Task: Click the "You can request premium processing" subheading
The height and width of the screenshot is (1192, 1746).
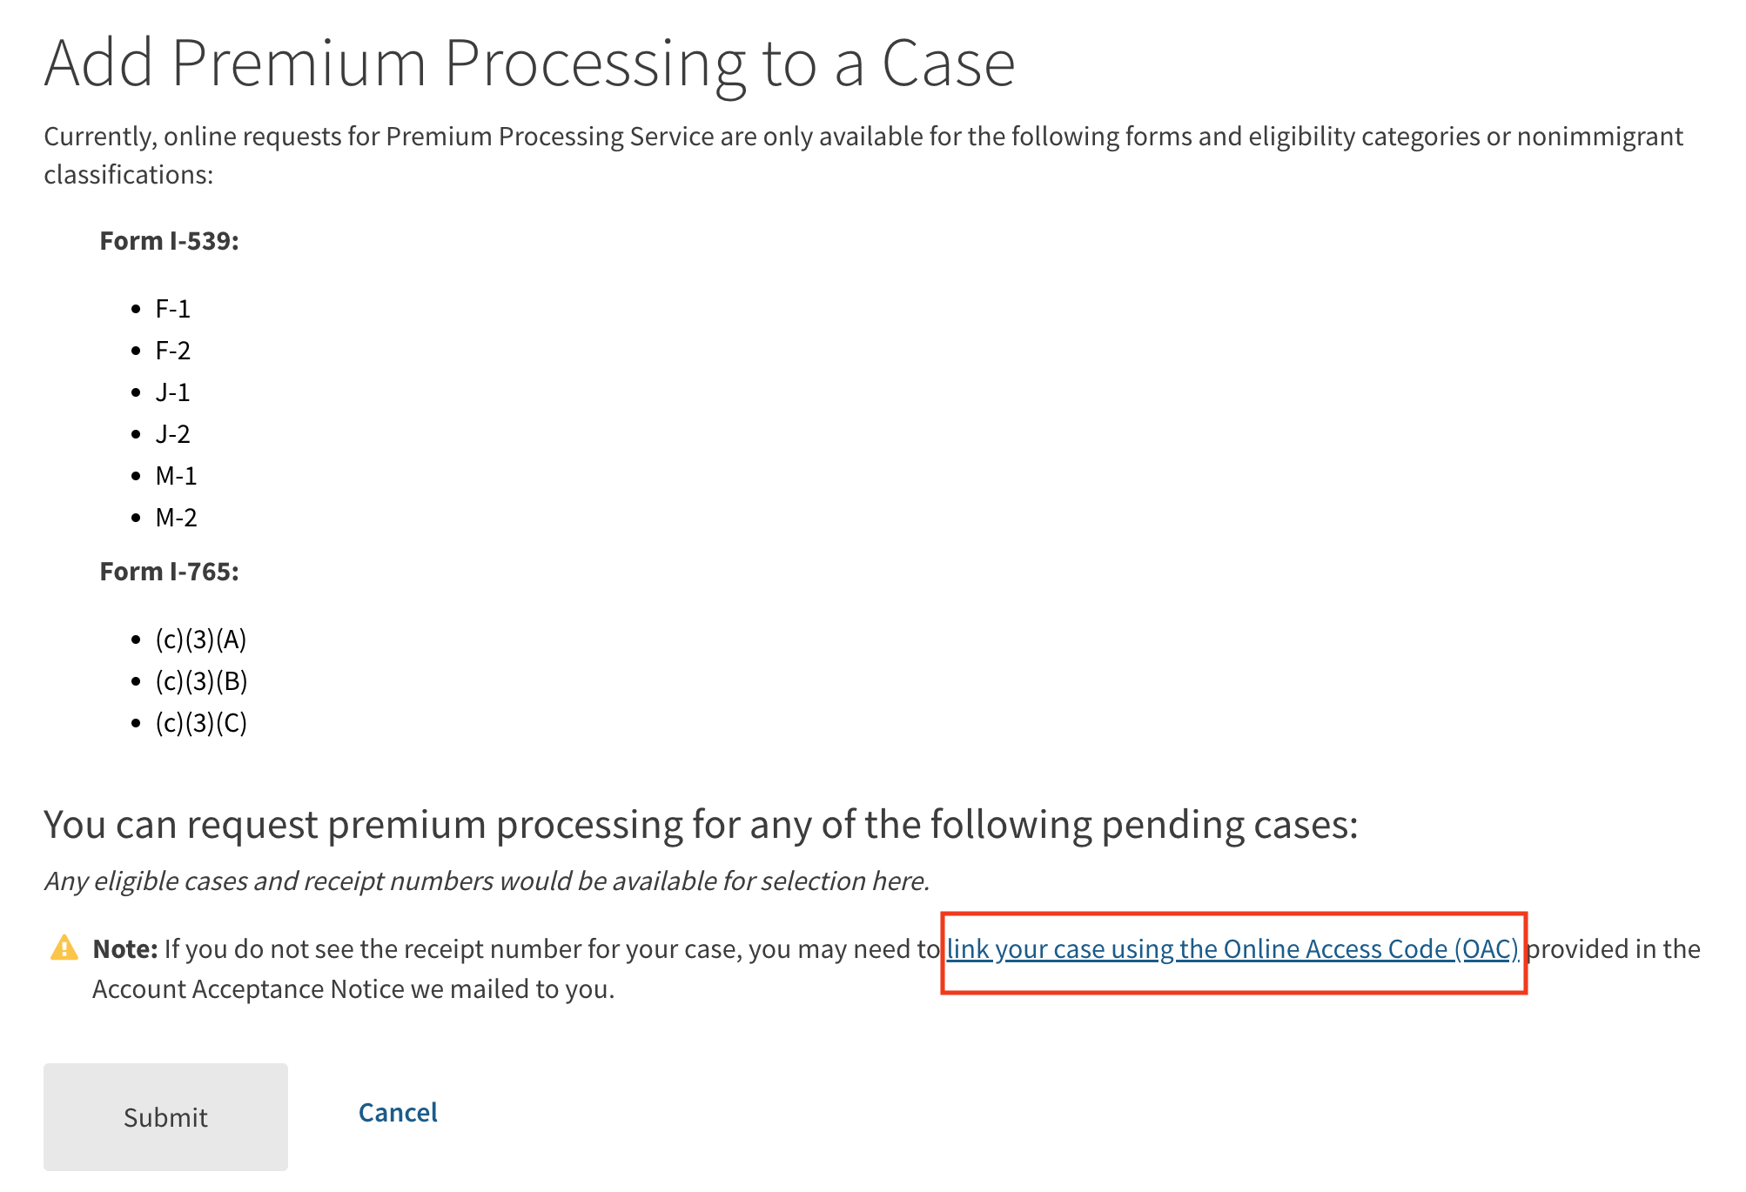Action: tap(701, 825)
